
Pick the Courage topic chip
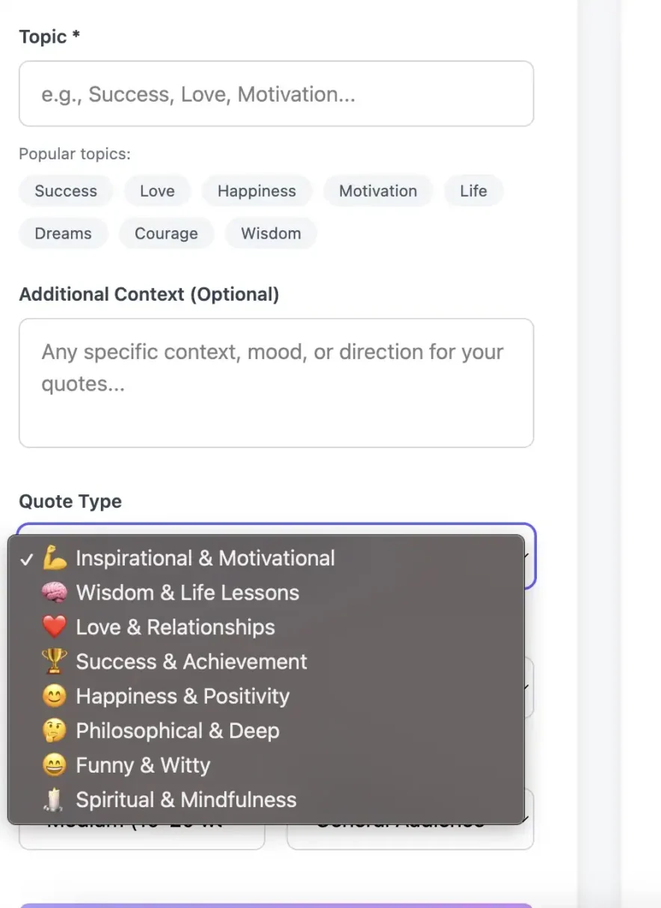[x=166, y=233]
